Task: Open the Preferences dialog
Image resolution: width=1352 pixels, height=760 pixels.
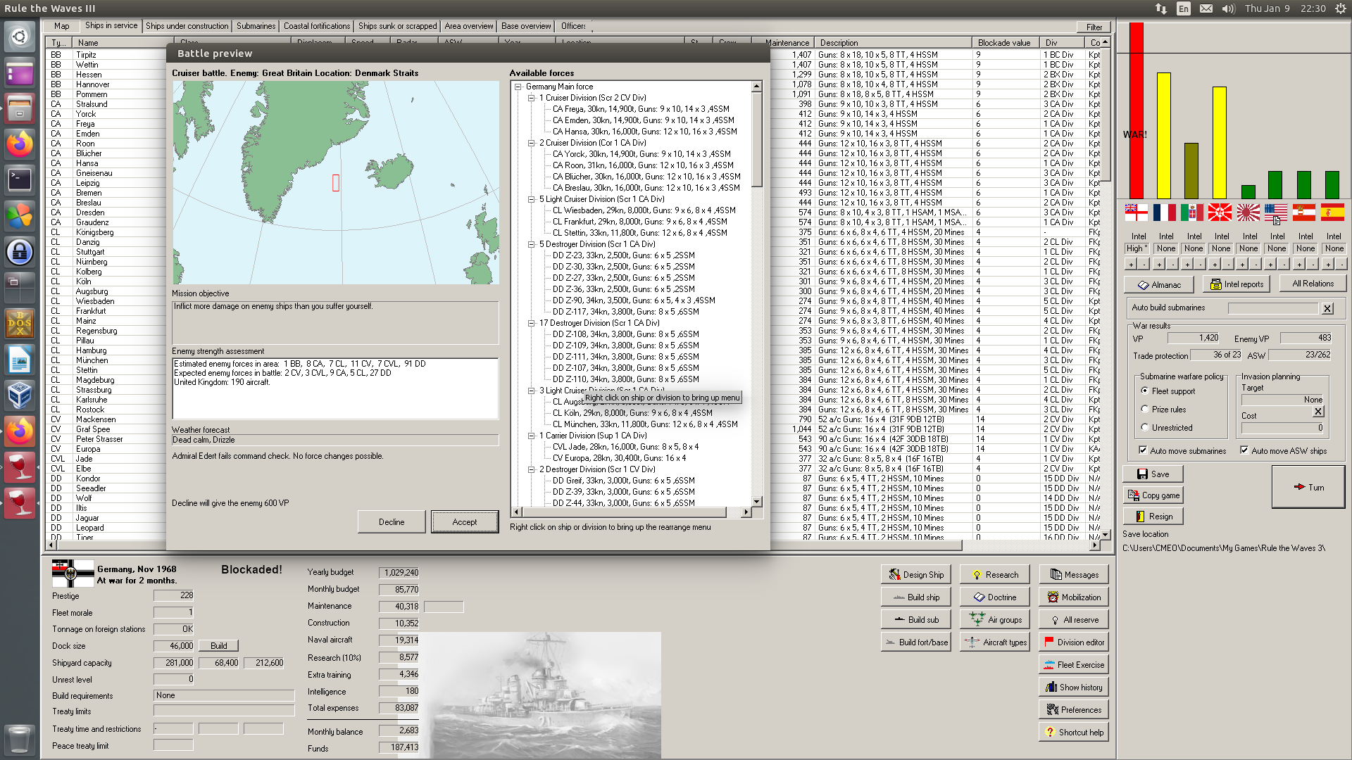Action: [1074, 710]
